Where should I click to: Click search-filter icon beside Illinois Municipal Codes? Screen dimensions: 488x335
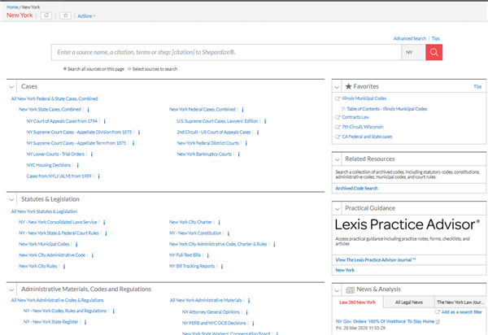pos(338,98)
